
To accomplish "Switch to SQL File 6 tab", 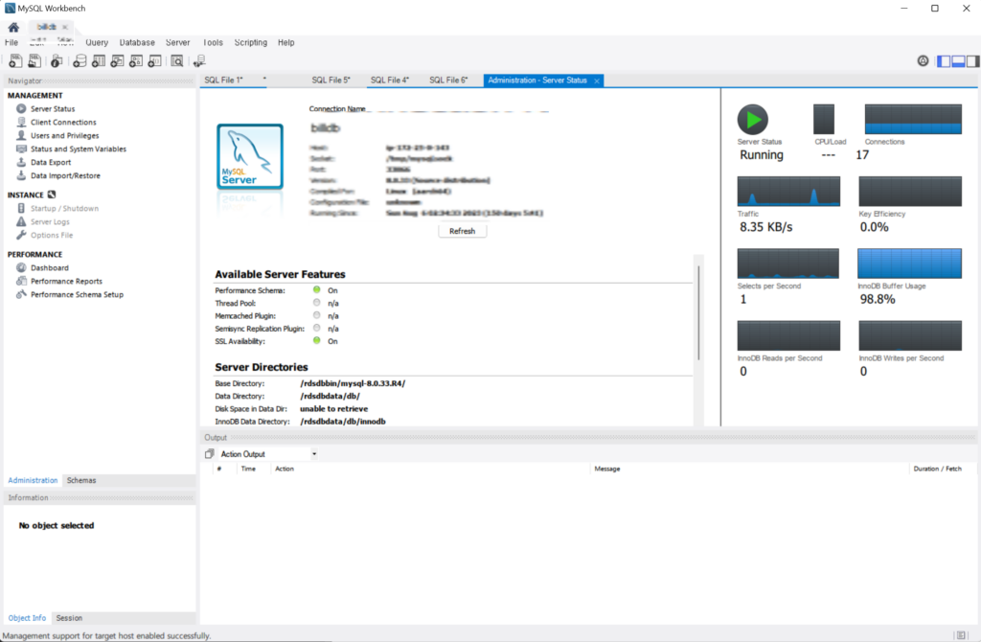I will [448, 80].
